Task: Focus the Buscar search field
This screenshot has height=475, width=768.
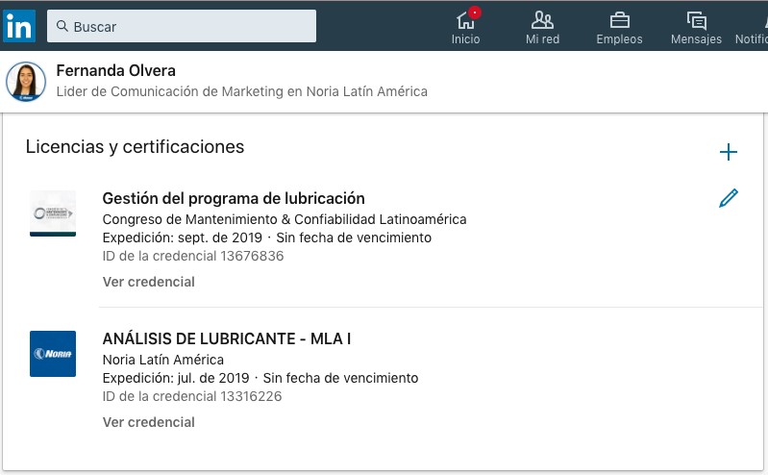Action: (182, 26)
